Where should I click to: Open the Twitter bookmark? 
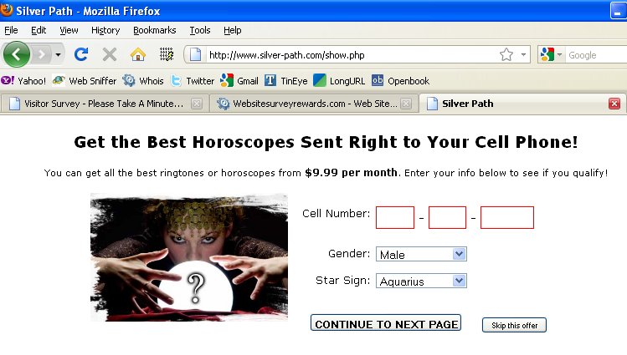click(193, 81)
